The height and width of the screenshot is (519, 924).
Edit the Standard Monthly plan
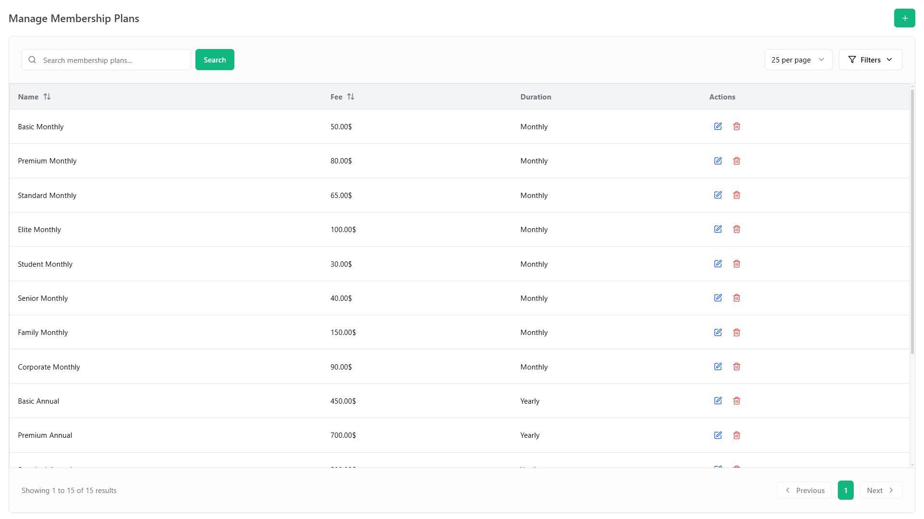point(718,195)
